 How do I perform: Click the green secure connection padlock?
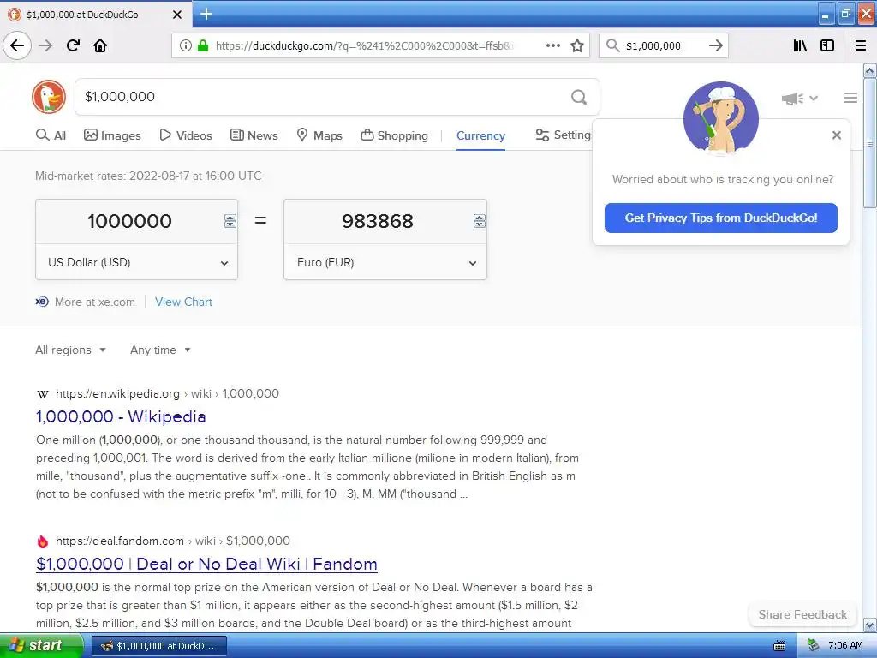pos(203,45)
